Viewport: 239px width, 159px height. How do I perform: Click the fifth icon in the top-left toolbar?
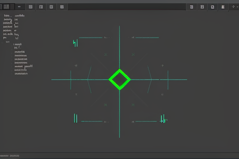[x=51, y=7]
